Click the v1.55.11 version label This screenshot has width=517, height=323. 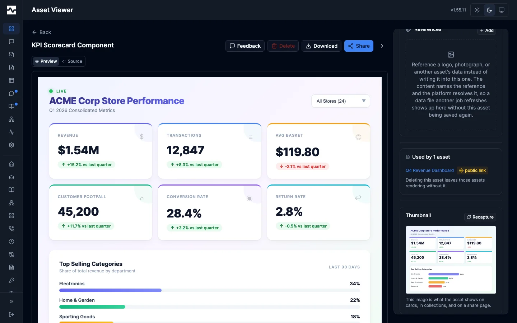pyautogui.click(x=458, y=10)
